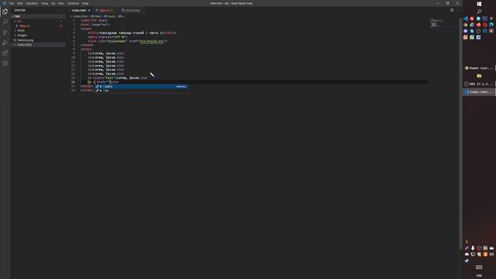Open the Terminal menu
Screen dimensions: 496x279
73,3
